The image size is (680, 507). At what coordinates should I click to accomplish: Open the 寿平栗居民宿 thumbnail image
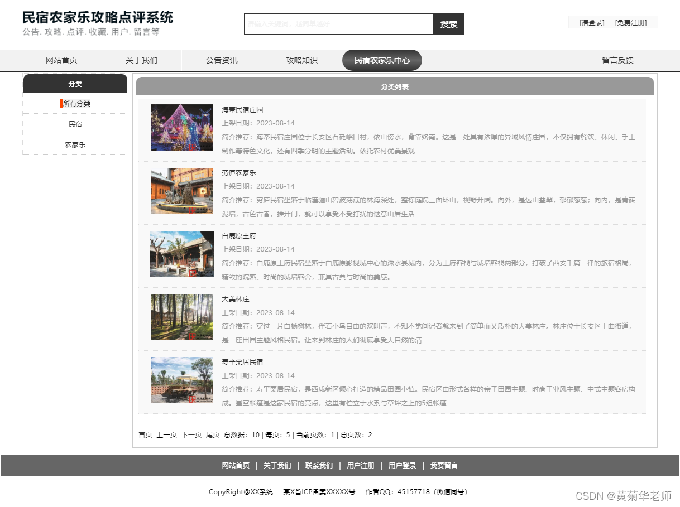(181, 380)
